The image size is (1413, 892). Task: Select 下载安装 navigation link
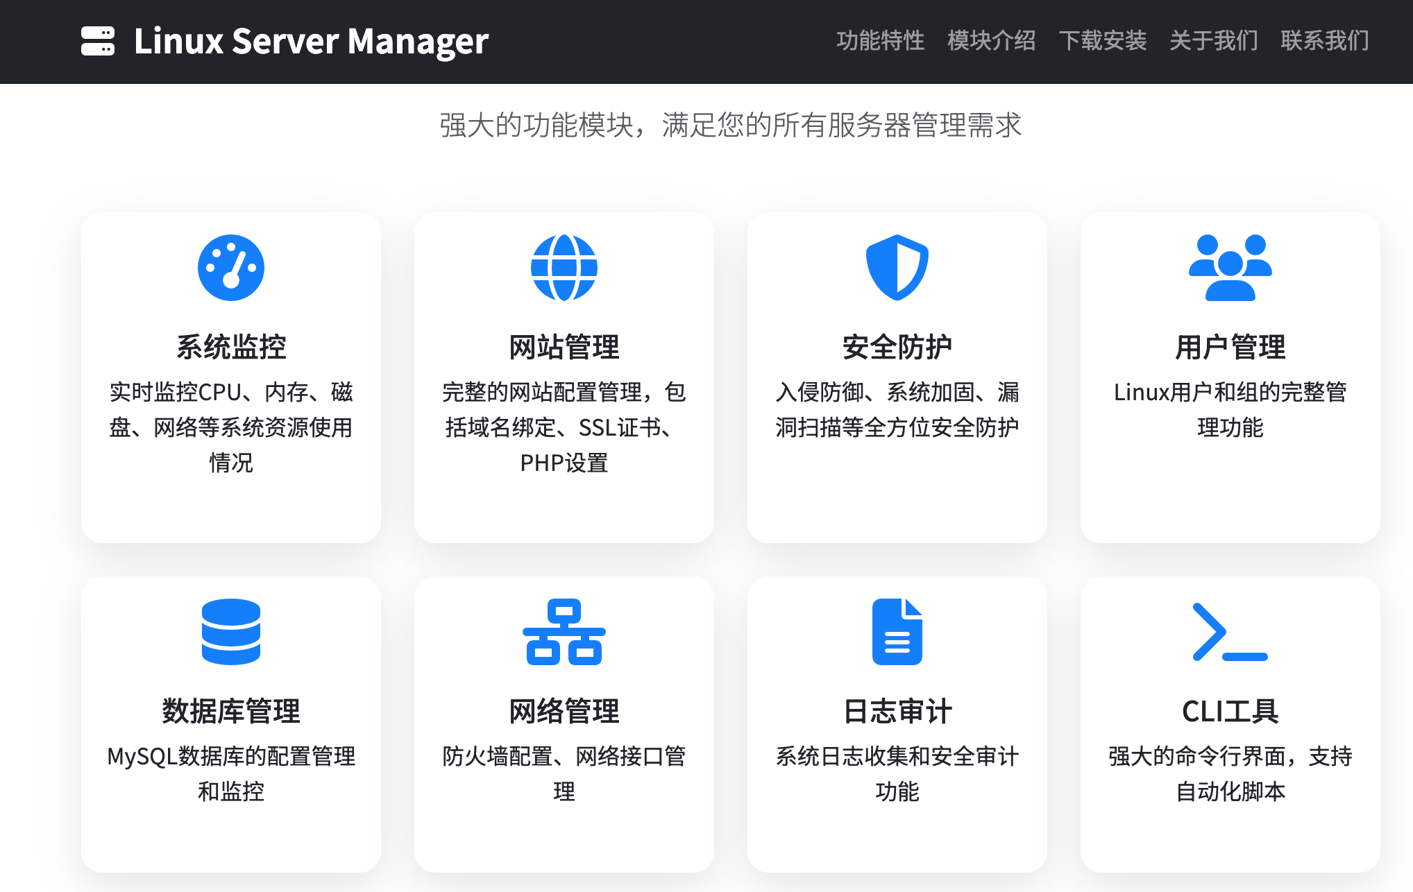tap(1102, 41)
